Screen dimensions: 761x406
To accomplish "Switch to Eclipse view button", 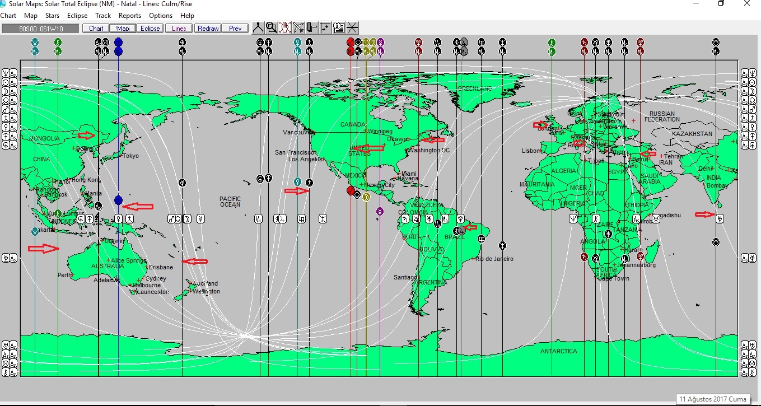I will coord(150,28).
